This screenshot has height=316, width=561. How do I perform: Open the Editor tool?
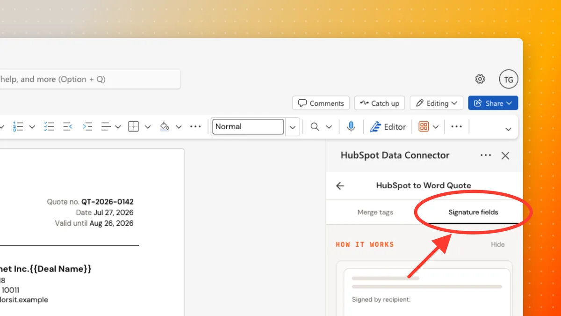click(388, 126)
